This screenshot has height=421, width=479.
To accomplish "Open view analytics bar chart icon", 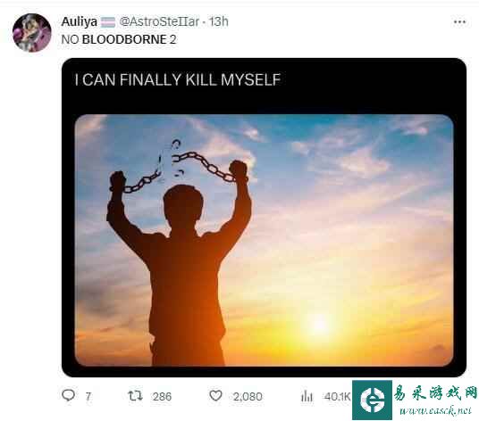I will 307,396.
